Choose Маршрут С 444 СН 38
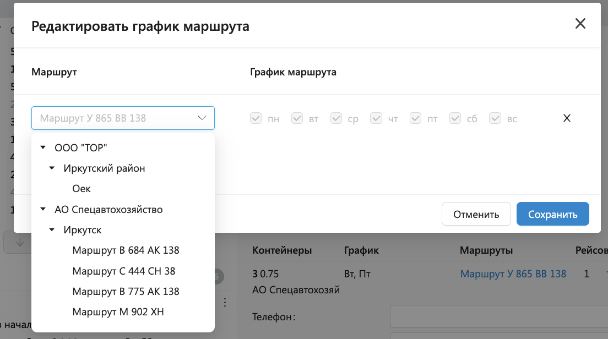 123,271
